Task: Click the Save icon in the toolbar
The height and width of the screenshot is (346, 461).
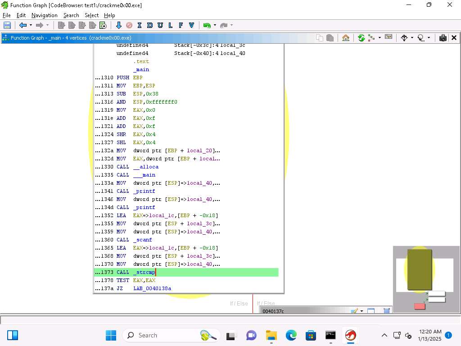Action: tap(7, 25)
